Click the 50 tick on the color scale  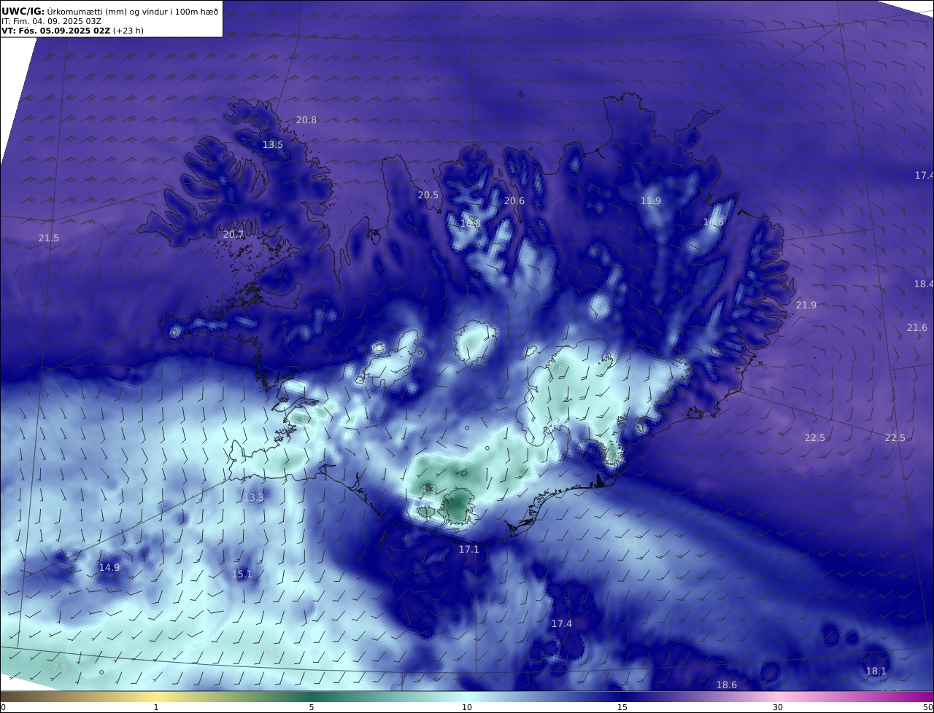coord(928,707)
